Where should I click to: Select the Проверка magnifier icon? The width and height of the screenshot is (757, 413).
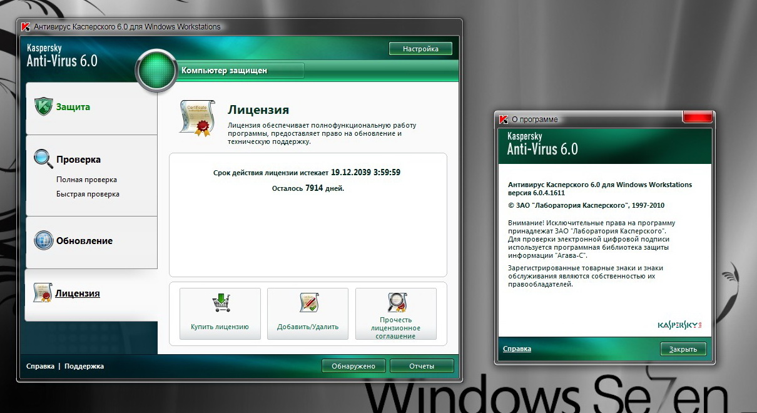pyautogui.click(x=43, y=159)
